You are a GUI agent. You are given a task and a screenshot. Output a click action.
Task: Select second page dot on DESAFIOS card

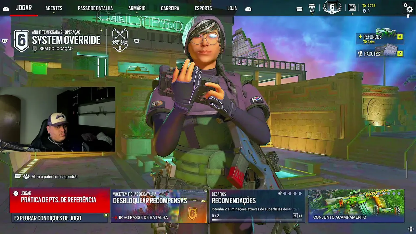[285, 193]
